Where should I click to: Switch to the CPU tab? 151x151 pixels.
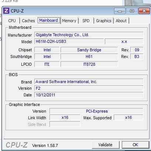12,21
